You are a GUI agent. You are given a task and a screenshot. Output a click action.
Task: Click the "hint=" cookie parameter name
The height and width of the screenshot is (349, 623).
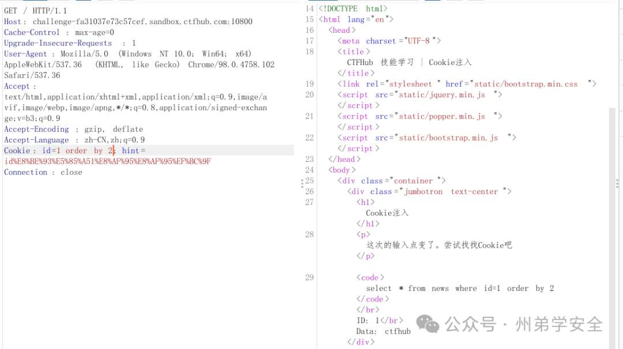point(133,150)
